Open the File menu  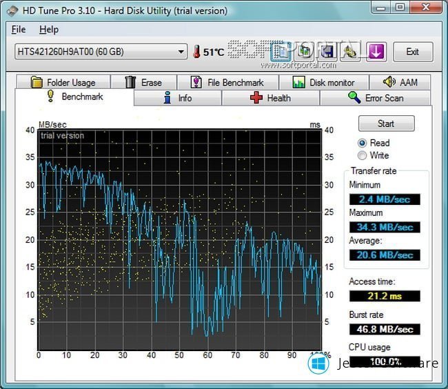(19, 30)
